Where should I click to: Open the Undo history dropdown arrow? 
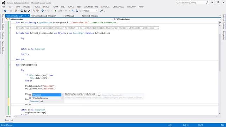[46, 11]
